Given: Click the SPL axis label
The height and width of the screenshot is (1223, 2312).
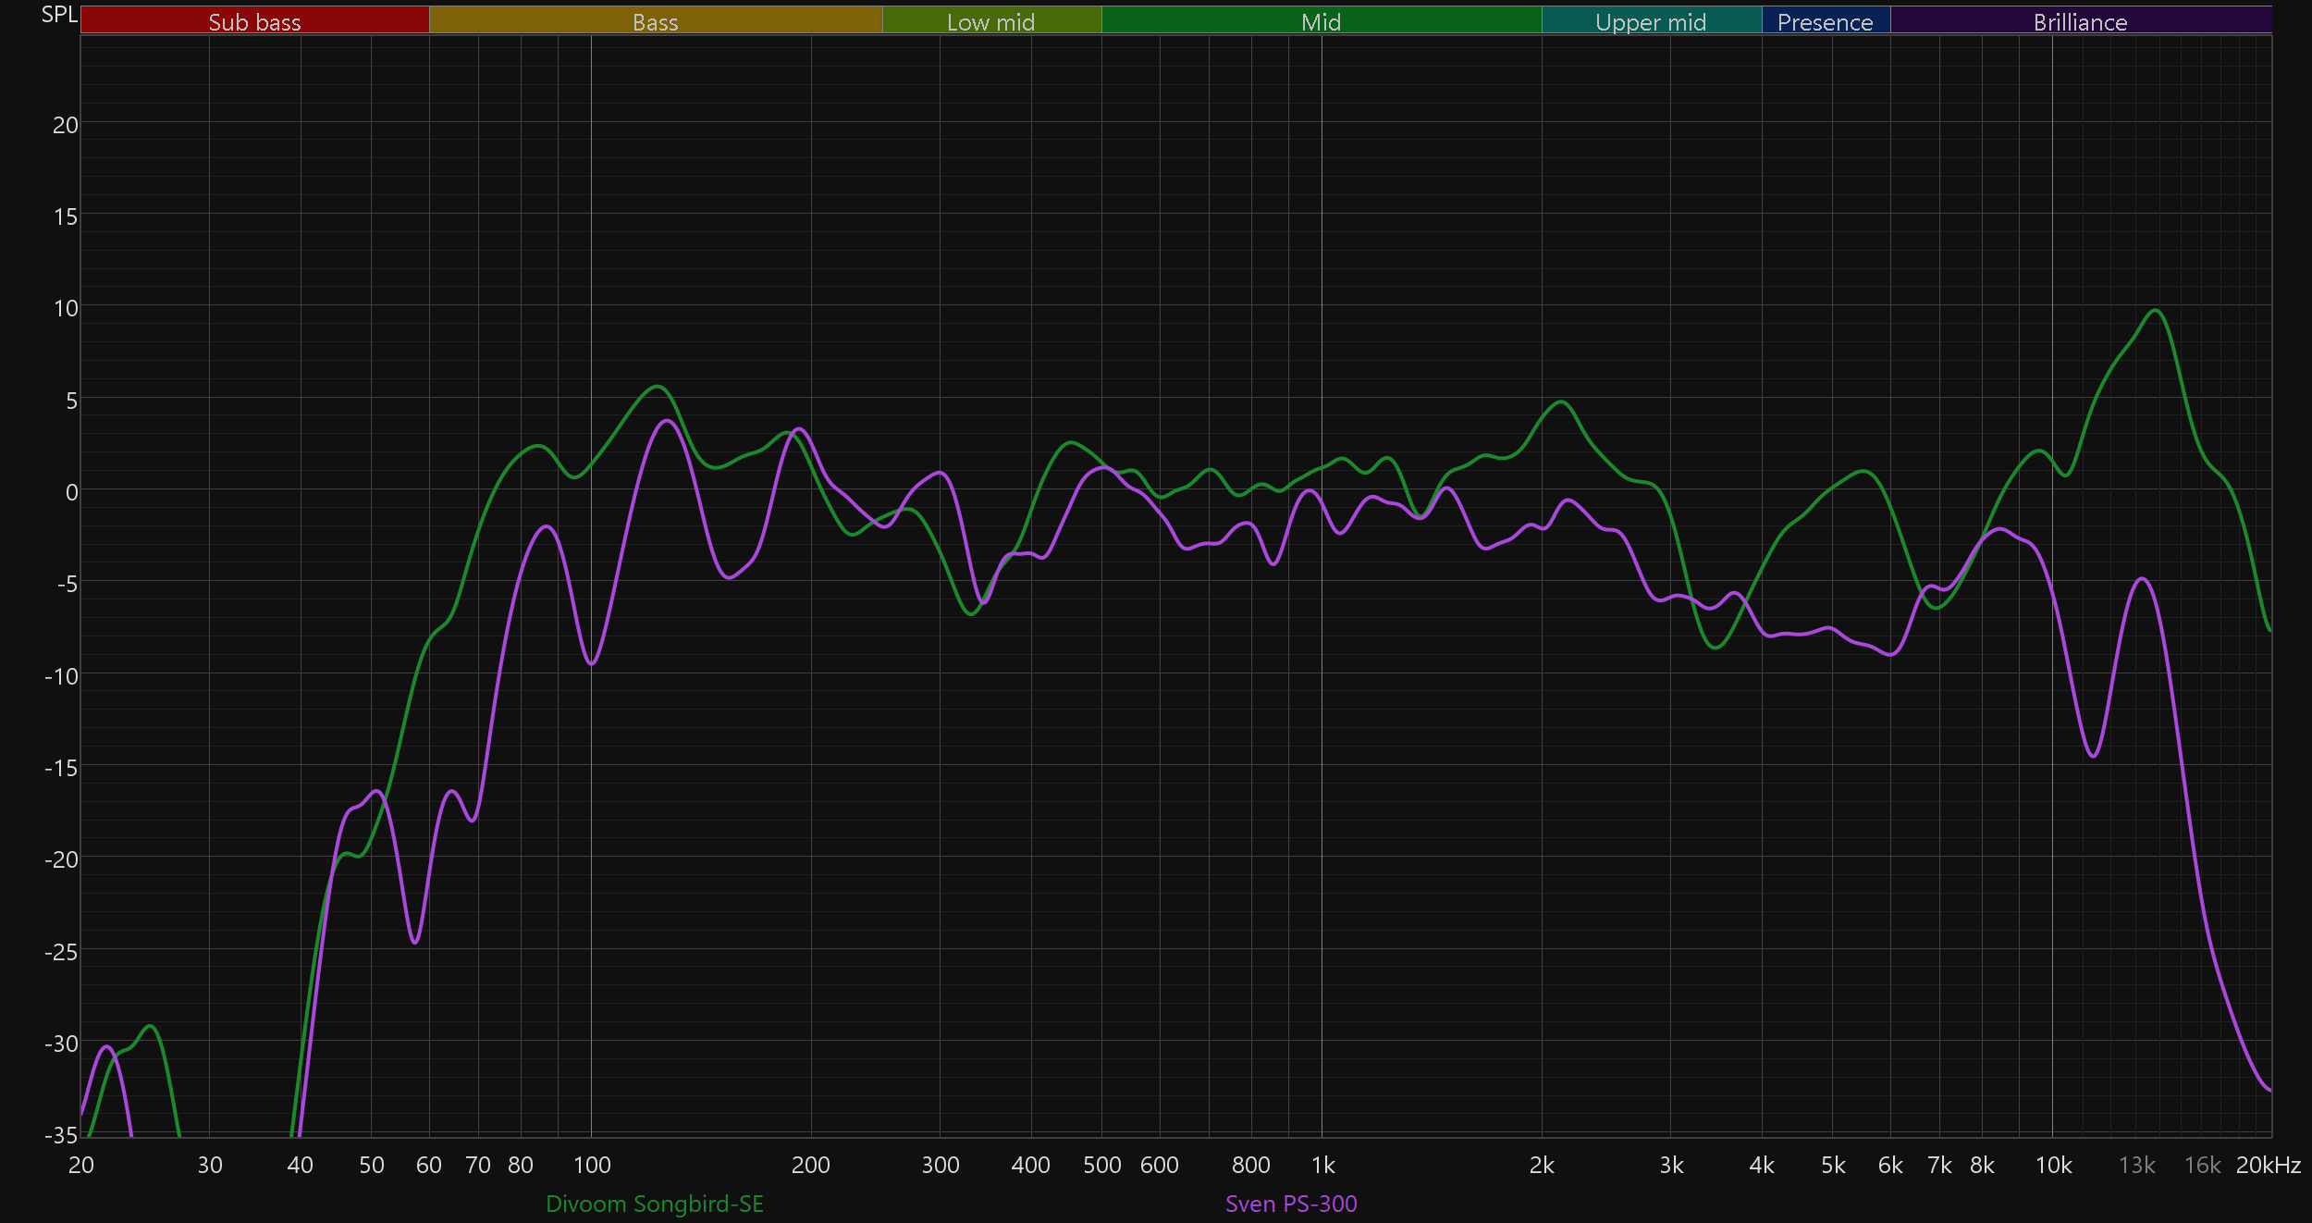Looking at the screenshot, I should click(59, 15).
